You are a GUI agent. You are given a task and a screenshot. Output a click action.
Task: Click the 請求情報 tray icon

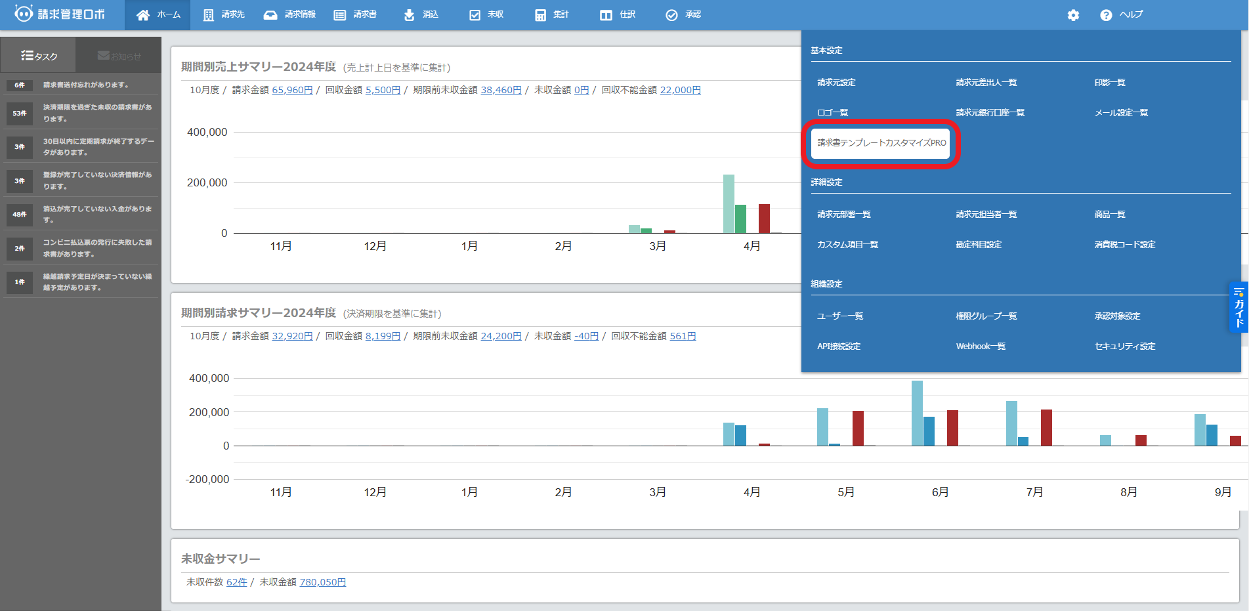point(270,15)
